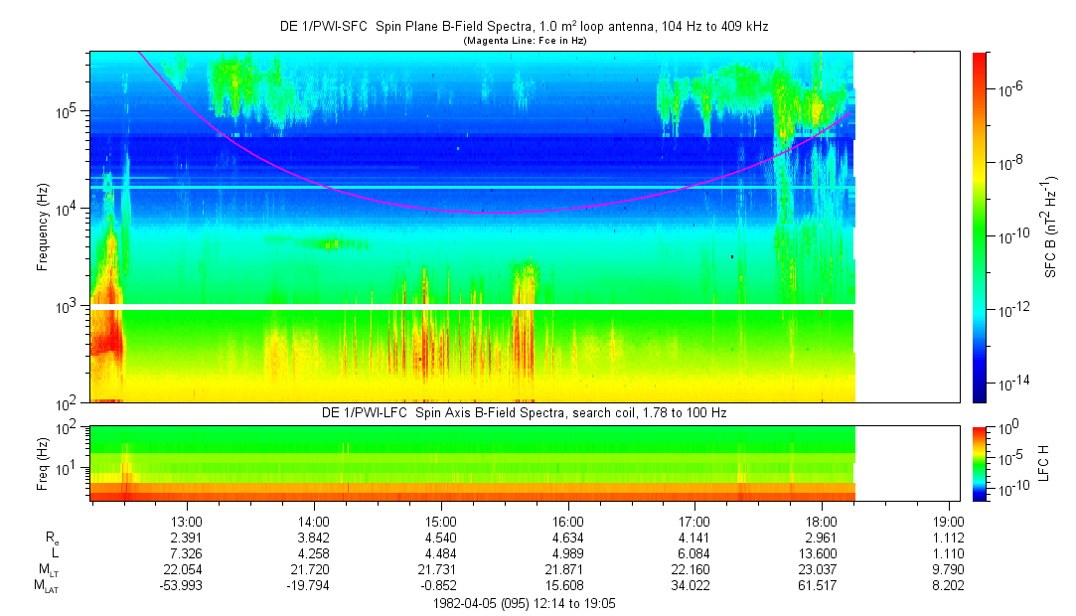The image size is (1076, 616).
Task: Click the Freq (Hz) label of lower panel
Action: [x=43, y=462]
